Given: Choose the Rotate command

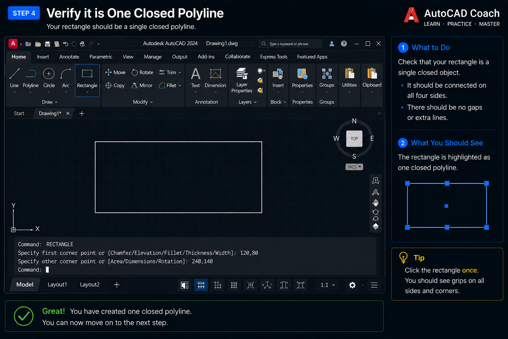Looking at the screenshot, I should click(x=142, y=72).
